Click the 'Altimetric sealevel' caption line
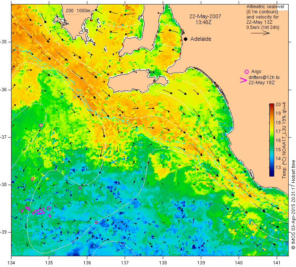The image size is (296, 267). click(x=265, y=7)
